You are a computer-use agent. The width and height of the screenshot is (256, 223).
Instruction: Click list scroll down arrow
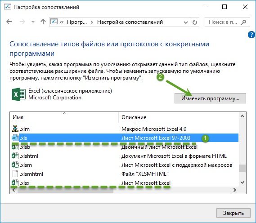243,183
